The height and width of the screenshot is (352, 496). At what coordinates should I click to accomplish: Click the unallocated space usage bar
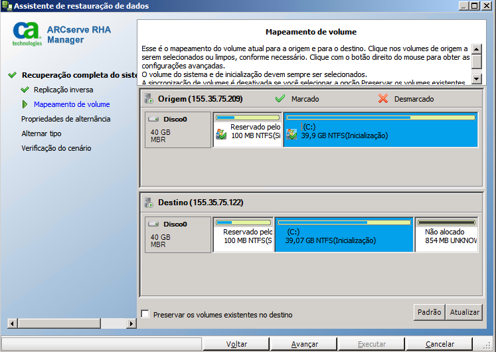[x=447, y=222]
